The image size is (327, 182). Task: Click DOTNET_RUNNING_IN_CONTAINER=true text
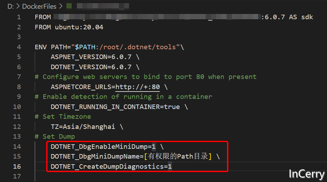coord(115,107)
